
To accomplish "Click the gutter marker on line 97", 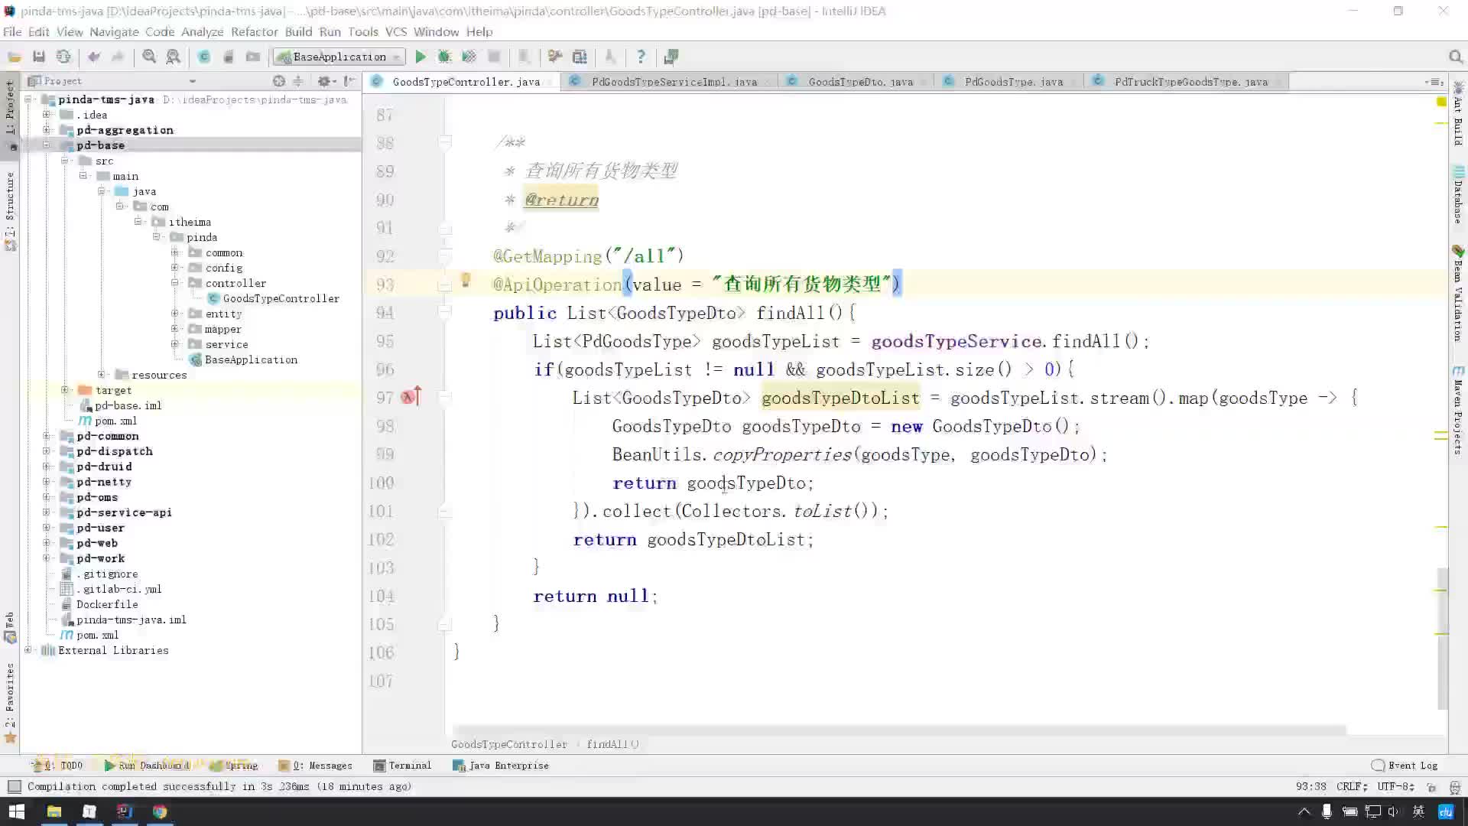I will pyautogui.click(x=411, y=397).
